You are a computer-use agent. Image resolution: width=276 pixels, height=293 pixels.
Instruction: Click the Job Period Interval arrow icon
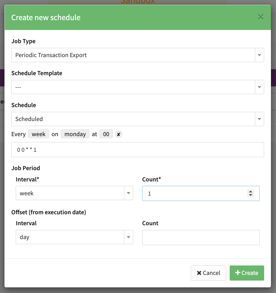(x=129, y=193)
